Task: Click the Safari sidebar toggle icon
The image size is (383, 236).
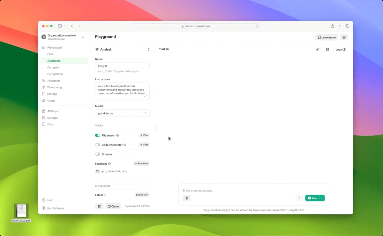Action: (60, 26)
